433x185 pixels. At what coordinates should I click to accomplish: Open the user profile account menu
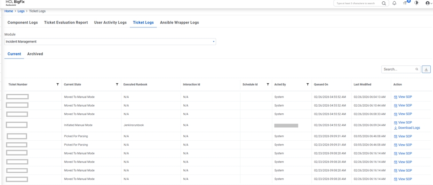(x=428, y=3)
